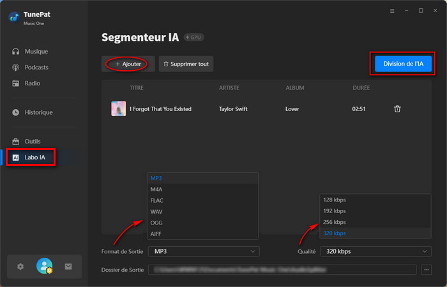Select WAV in format list
Image resolution: width=447 pixels, height=287 pixels.
point(202,212)
